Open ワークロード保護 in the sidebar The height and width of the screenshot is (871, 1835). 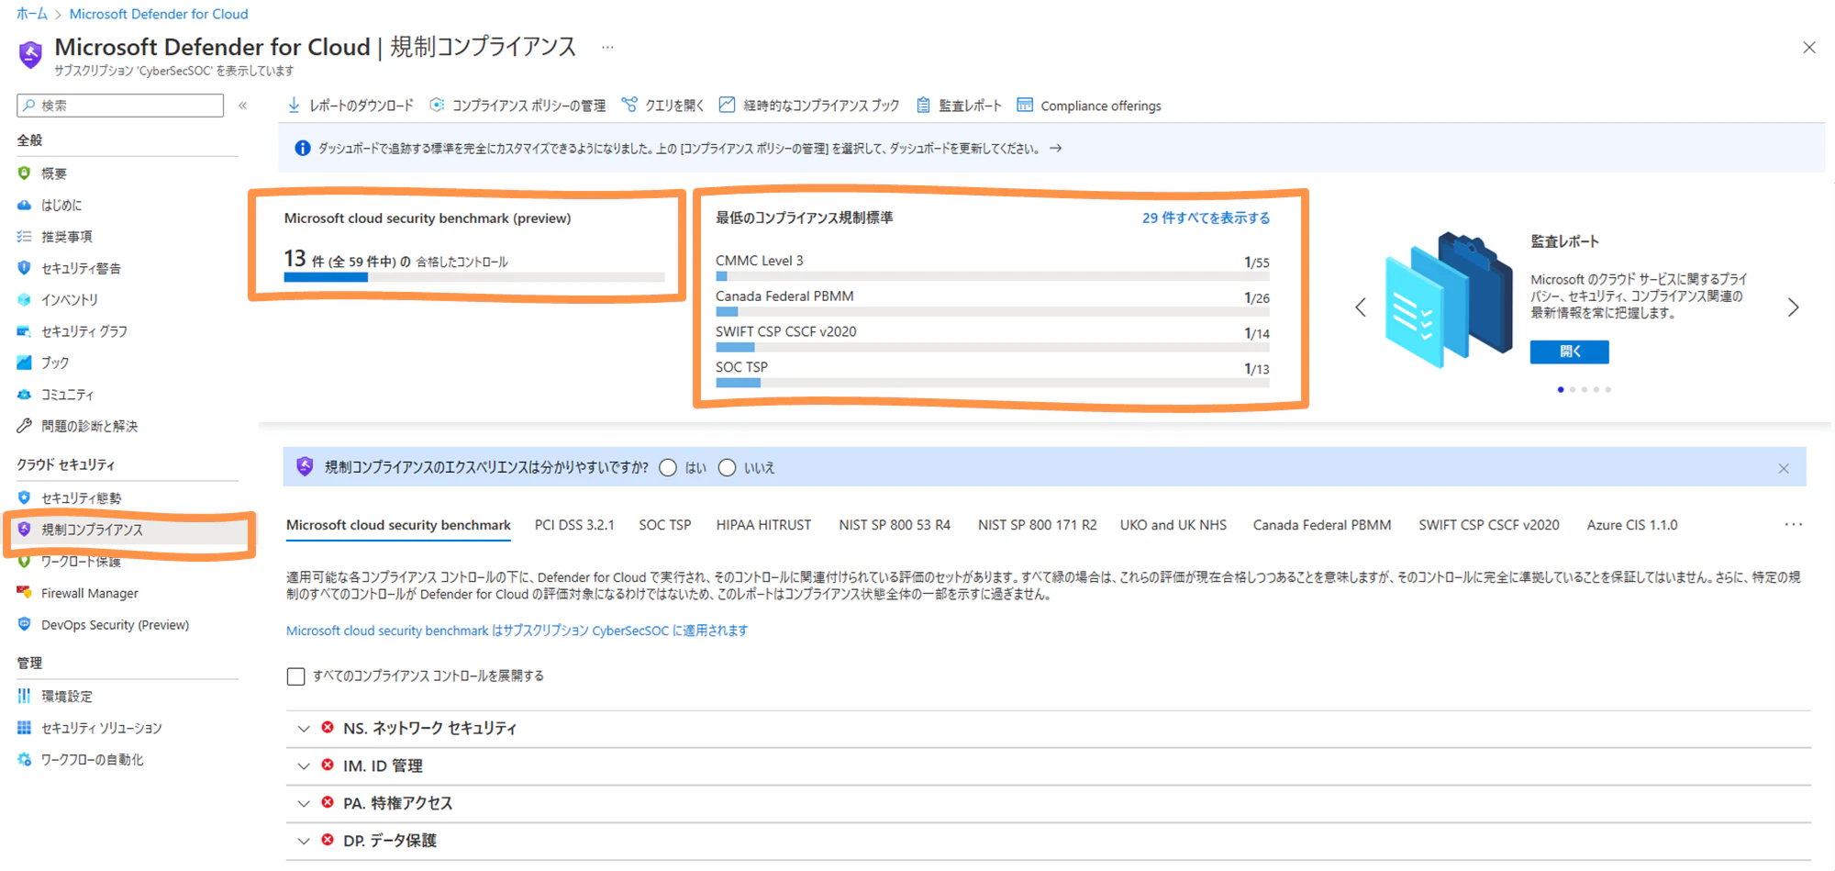click(81, 561)
